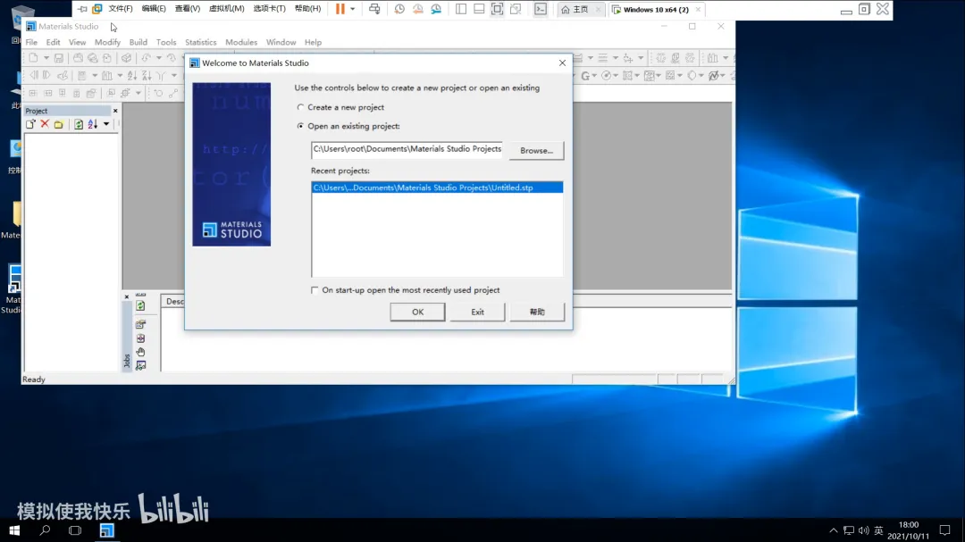Open the Edit menu
This screenshot has width=965, height=542.
pos(53,43)
